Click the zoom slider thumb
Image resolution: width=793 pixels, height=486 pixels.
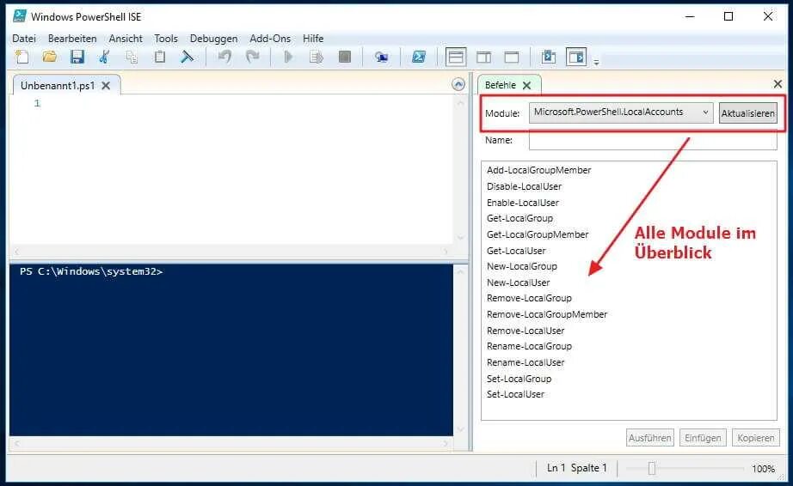point(652,468)
